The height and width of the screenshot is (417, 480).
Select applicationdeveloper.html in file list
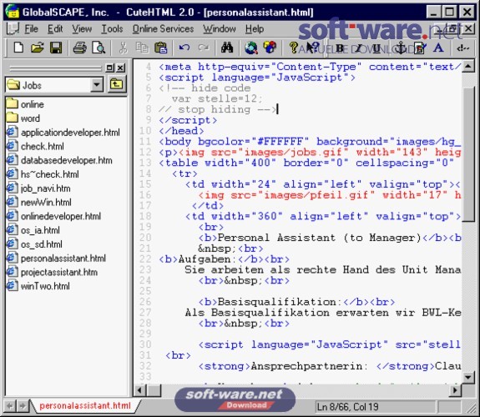pyautogui.click(x=63, y=133)
